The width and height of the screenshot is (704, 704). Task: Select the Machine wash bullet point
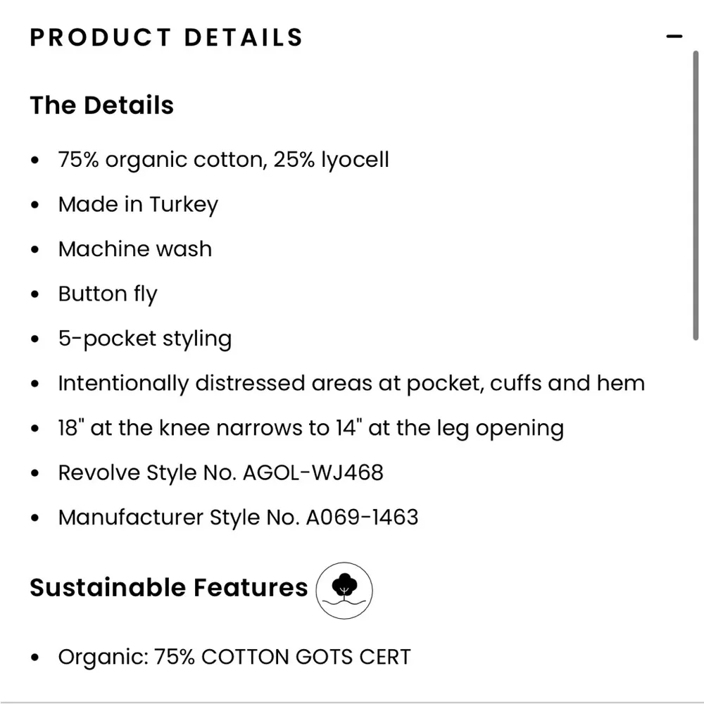[x=134, y=249]
